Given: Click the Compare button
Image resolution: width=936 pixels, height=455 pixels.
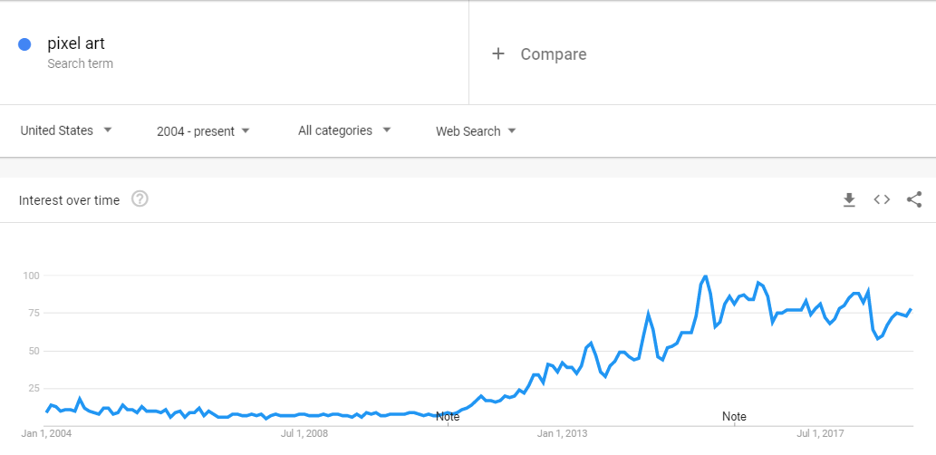Looking at the screenshot, I should [x=539, y=53].
